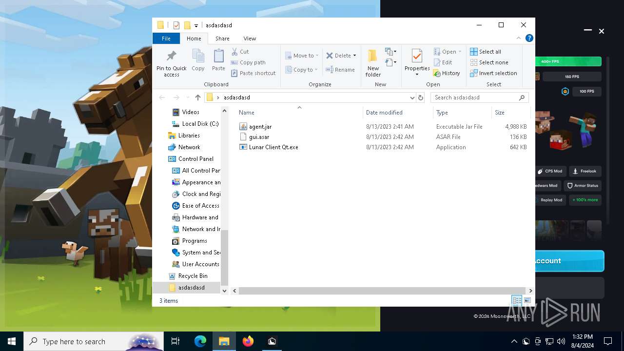The width and height of the screenshot is (624, 351).
Task: Select Control Panel in navigation pane
Action: (x=195, y=159)
